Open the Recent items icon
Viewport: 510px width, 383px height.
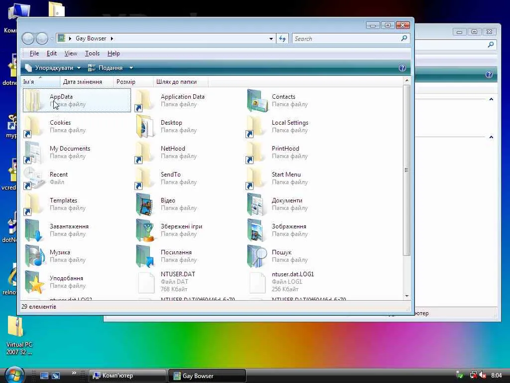click(x=33, y=178)
